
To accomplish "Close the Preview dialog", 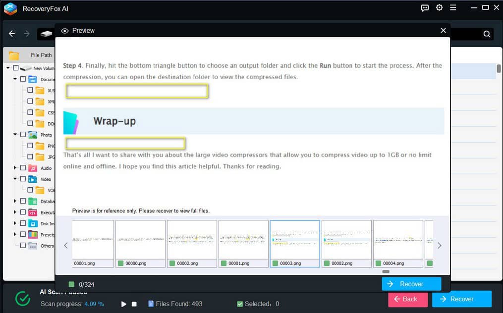I will [x=443, y=30].
